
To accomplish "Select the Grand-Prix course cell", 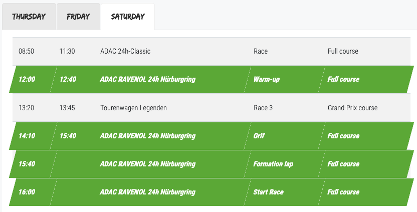I will (352, 108).
